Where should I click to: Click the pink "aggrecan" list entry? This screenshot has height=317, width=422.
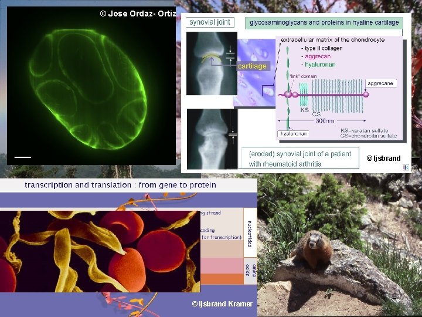(x=318, y=56)
